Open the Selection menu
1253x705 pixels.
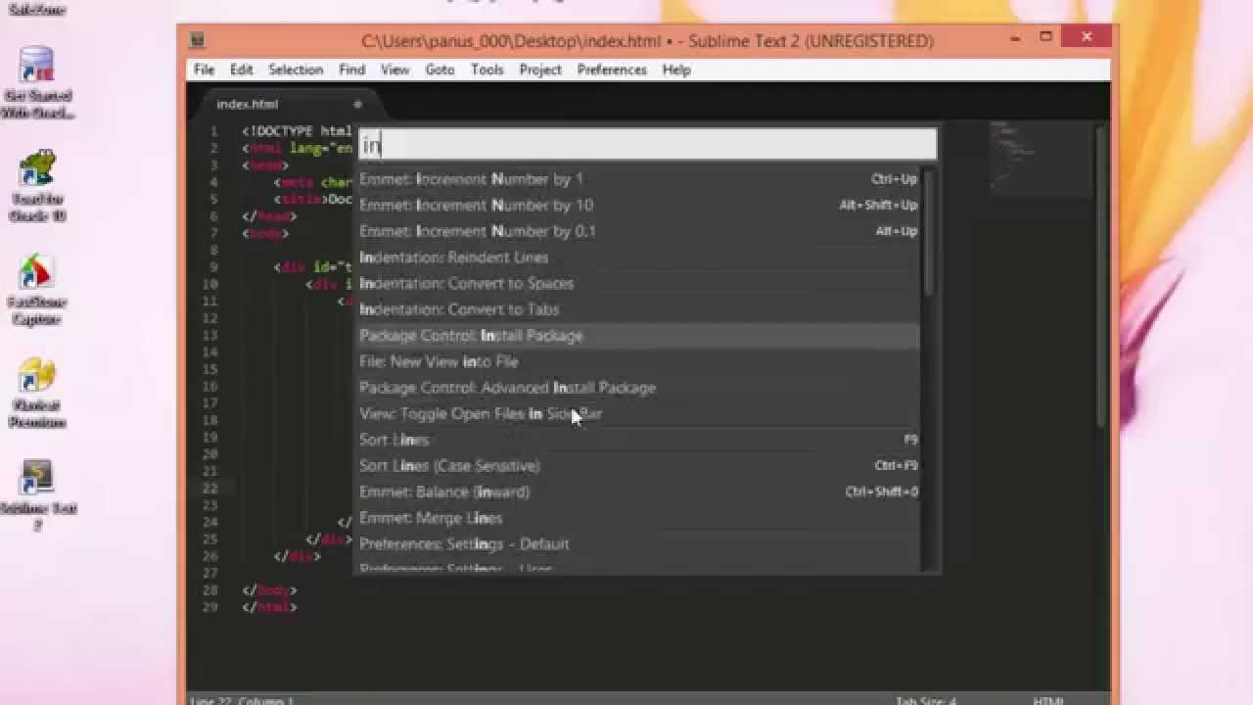pos(296,70)
